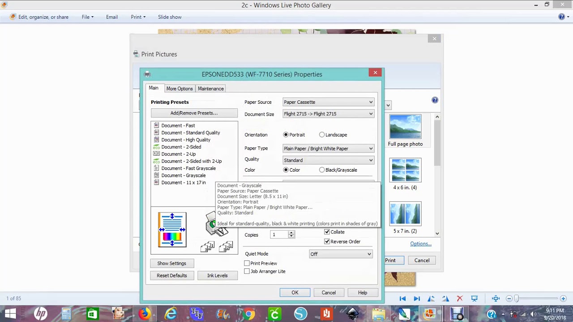Screen dimensions: 573x322
Task: Launch Internet Explorer from taskbar
Action: click(x=171, y=314)
